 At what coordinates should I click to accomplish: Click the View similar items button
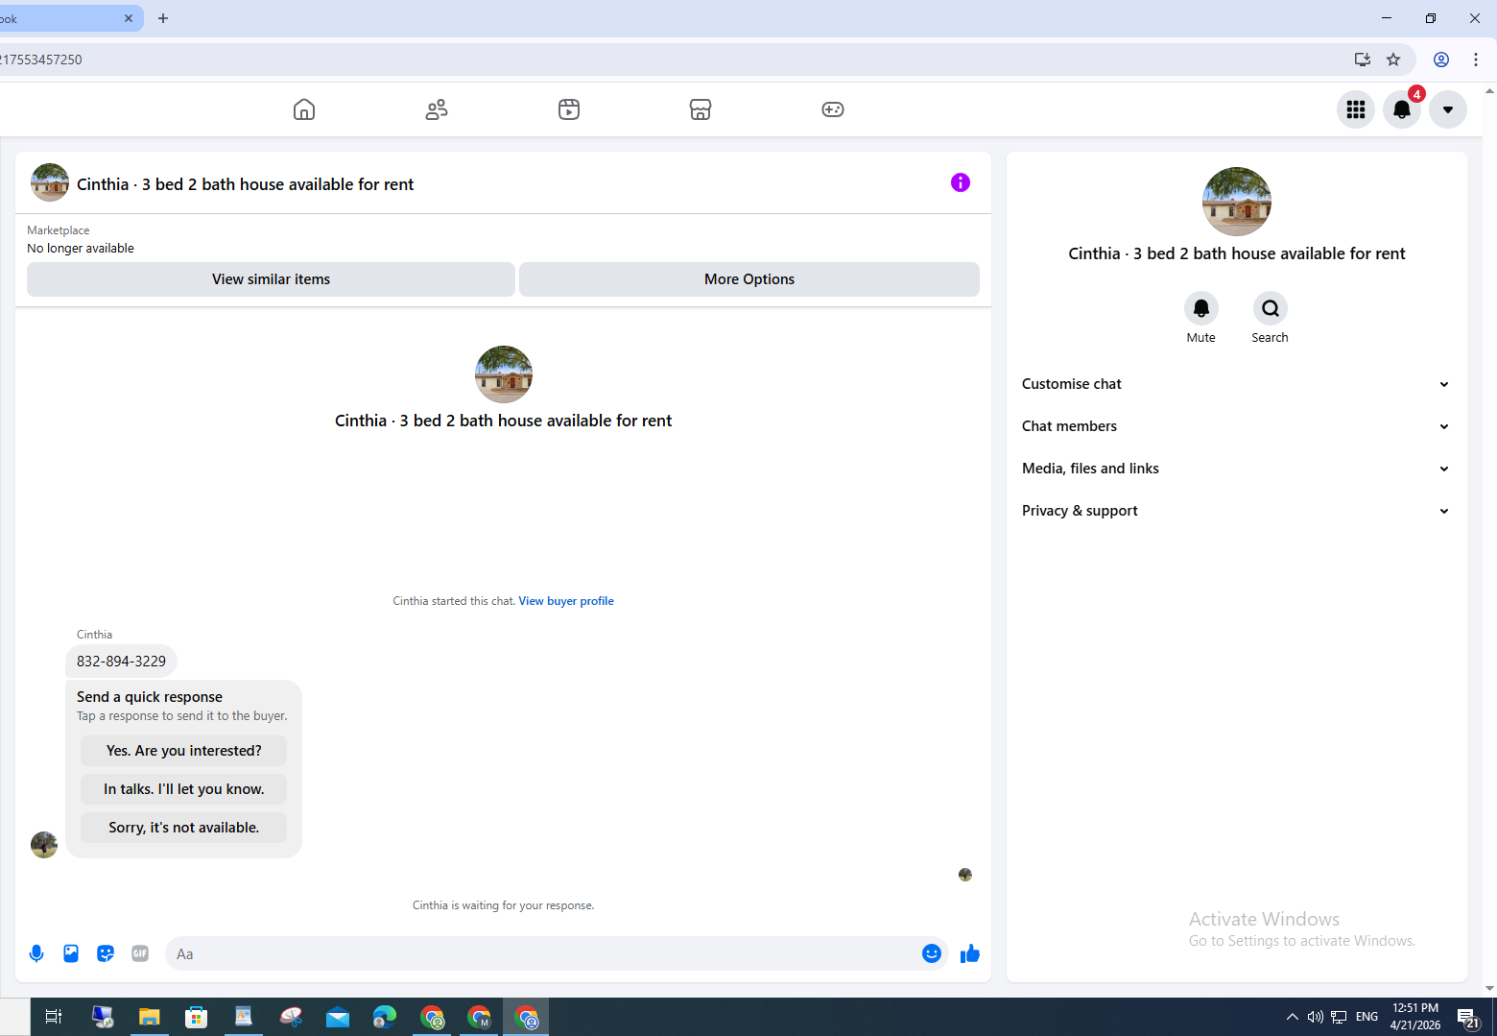pos(271,279)
